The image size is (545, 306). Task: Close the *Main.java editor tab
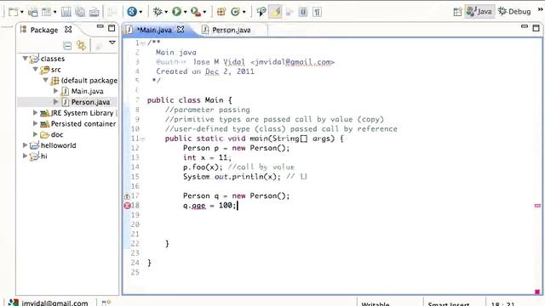point(181,30)
